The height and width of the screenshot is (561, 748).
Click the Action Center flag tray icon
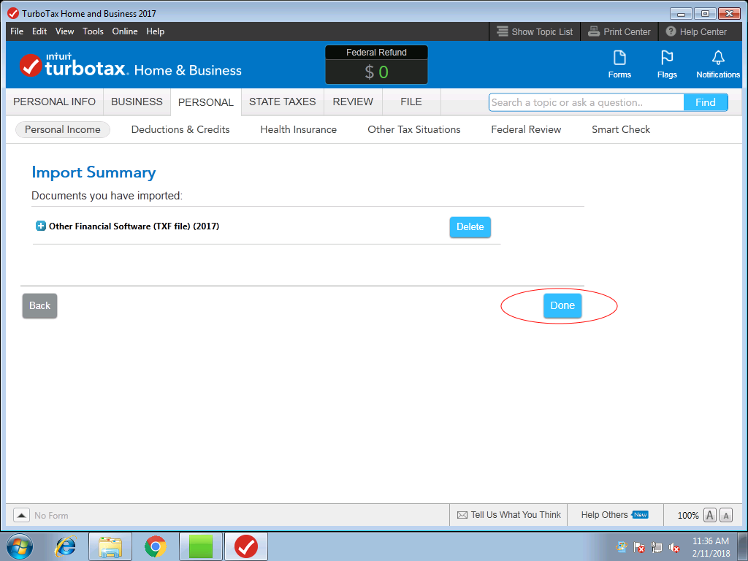[638, 548]
